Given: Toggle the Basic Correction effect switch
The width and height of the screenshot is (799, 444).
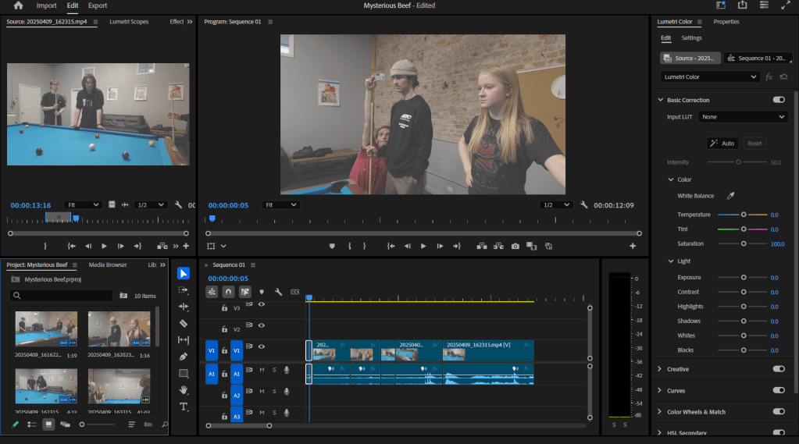Looking at the screenshot, I should [x=778, y=100].
